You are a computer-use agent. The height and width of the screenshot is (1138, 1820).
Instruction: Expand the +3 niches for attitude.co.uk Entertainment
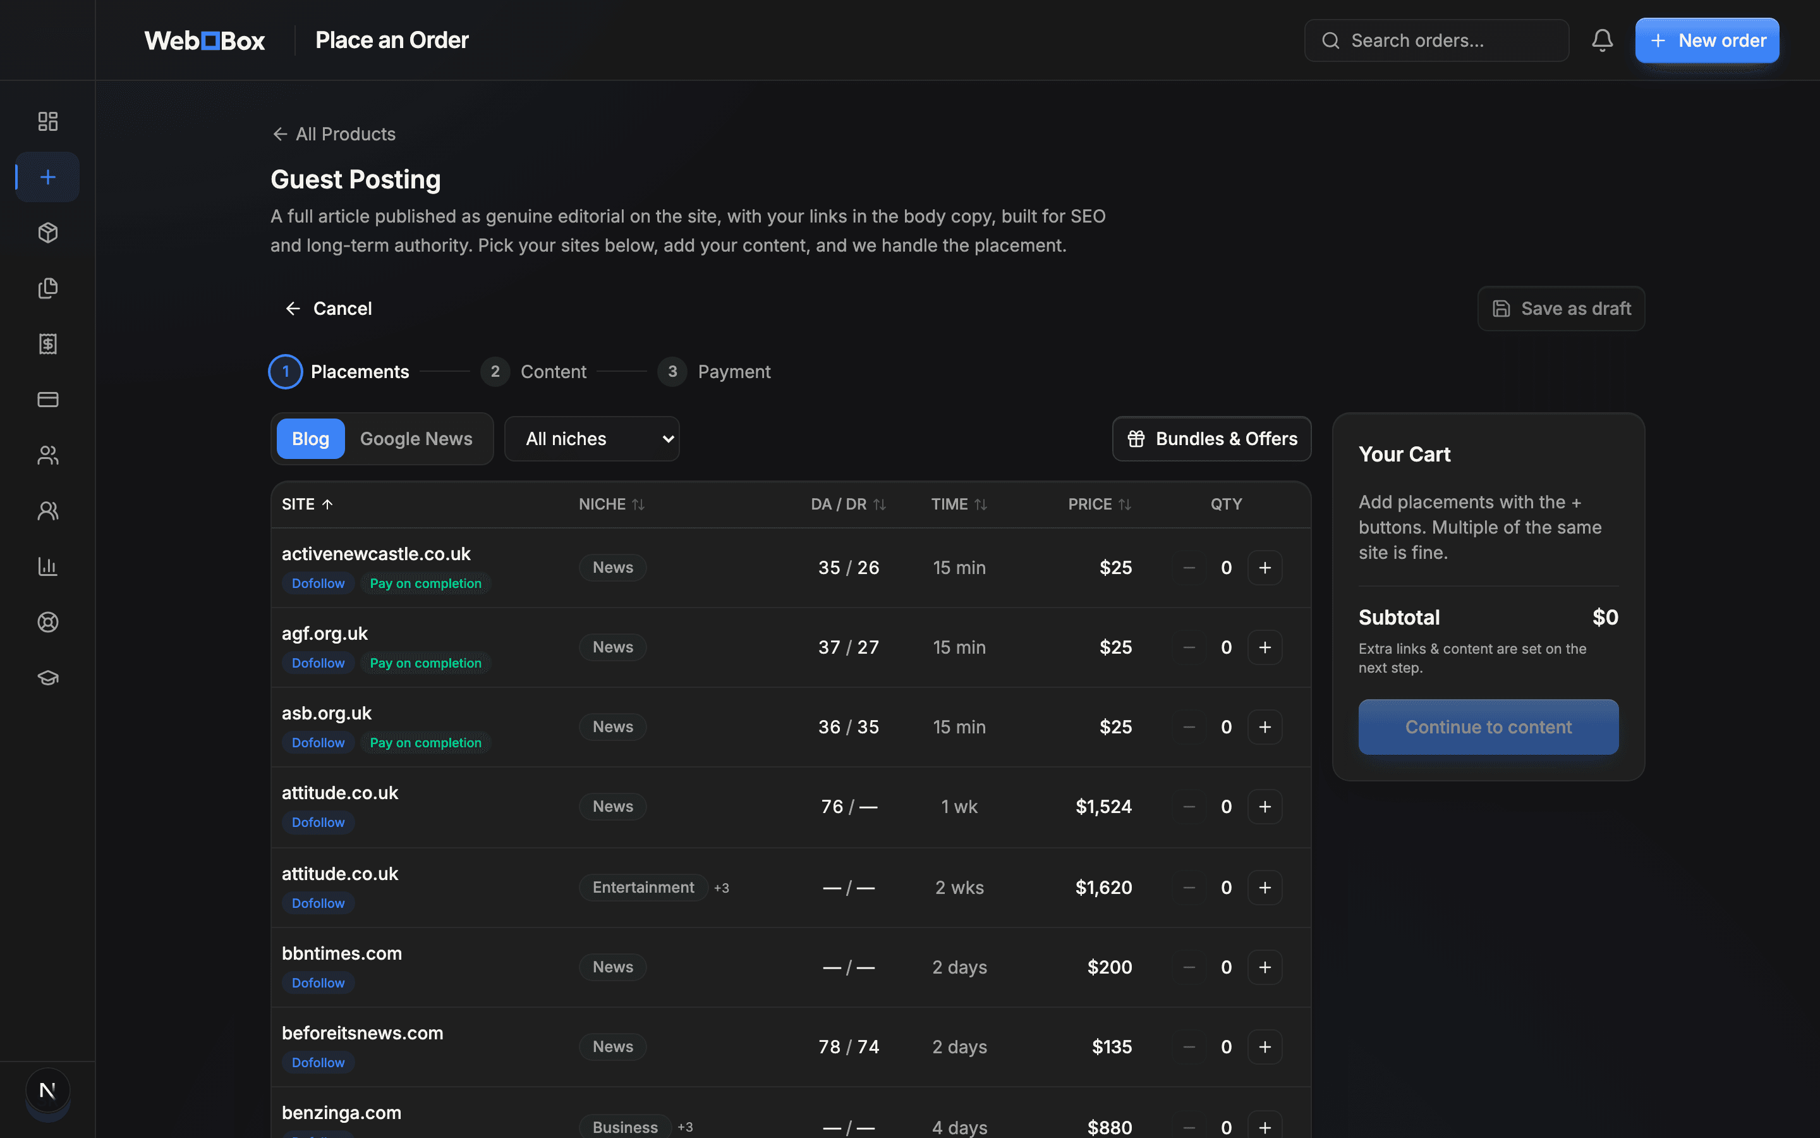pos(721,888)
